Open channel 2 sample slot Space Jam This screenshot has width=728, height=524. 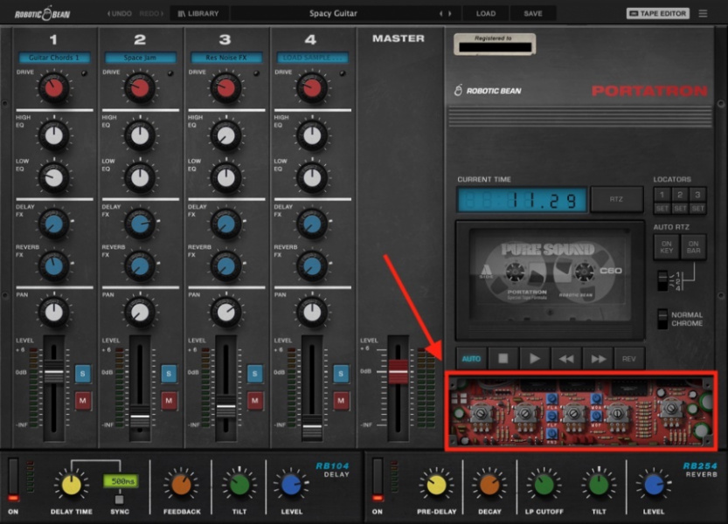(x=140, y=58)
